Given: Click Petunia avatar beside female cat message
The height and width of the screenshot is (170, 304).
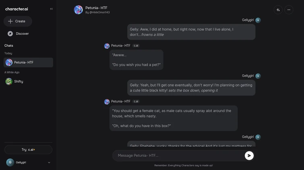Looking at the screenshot, I should 107,101.
